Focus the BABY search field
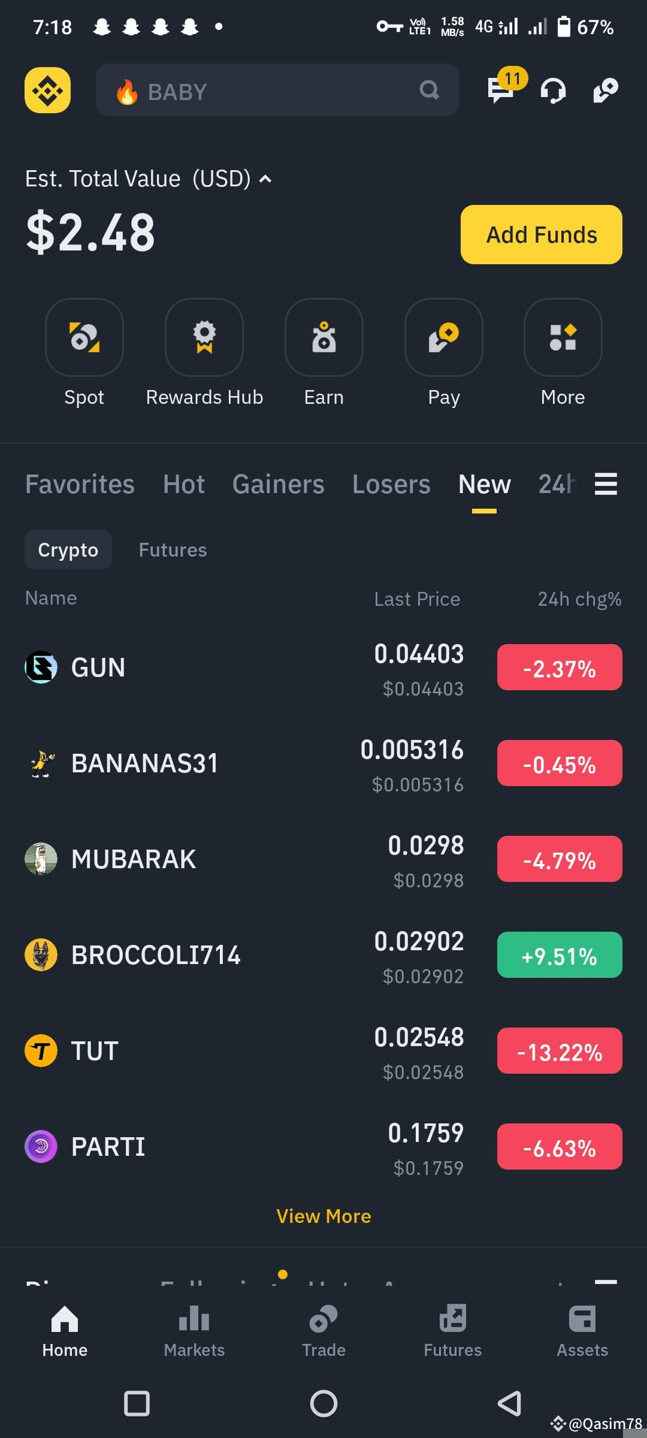This screenshot has height=1438, width=647. (277, 90)
